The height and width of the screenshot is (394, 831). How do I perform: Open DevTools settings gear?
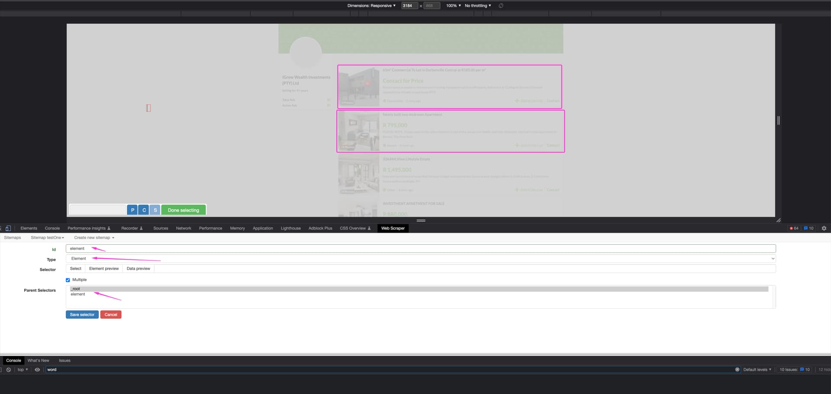tap(824, 228)
